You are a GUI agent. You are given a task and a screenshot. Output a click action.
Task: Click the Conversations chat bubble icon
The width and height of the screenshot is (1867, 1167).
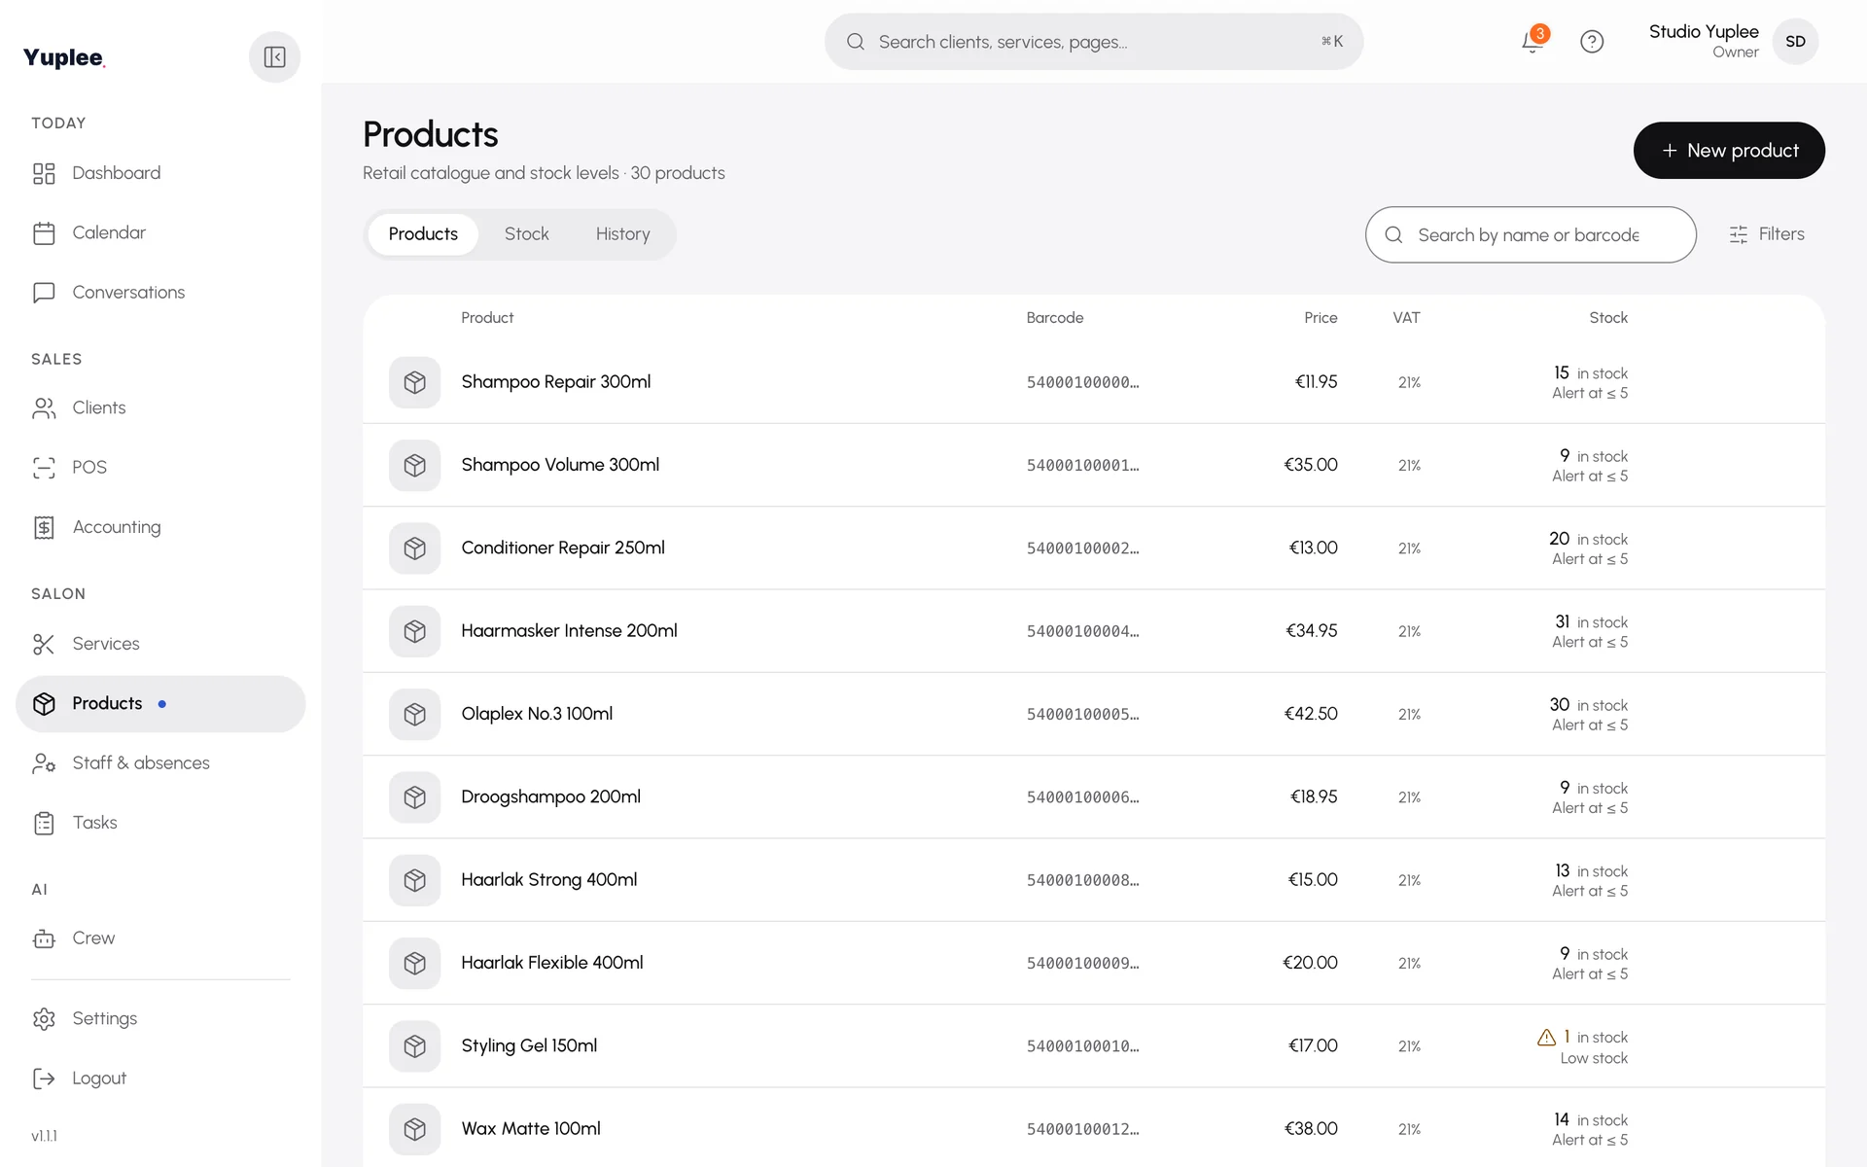[44, 293]
